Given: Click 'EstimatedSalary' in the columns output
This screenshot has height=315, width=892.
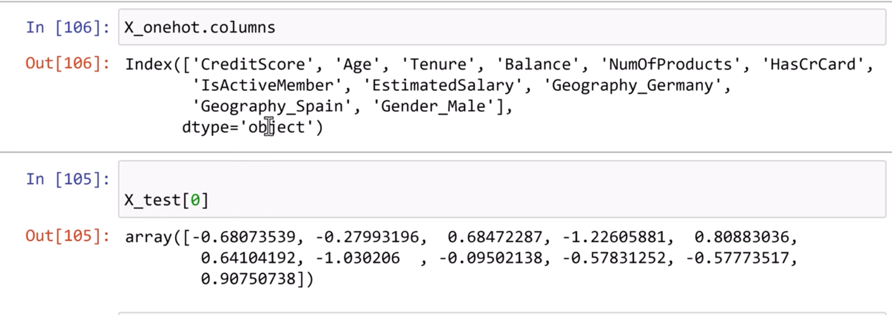Looking at the screenshot, I should pyautogui.click(x=443, y=86).
